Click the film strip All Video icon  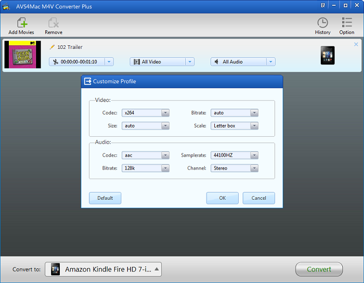coord(137,62)
